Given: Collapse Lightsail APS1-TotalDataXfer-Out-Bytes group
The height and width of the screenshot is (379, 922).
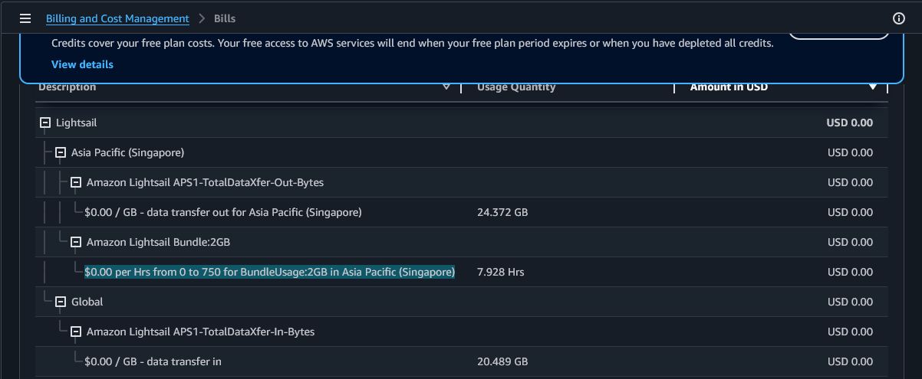Looking at the screenshot, I should 76,182.
